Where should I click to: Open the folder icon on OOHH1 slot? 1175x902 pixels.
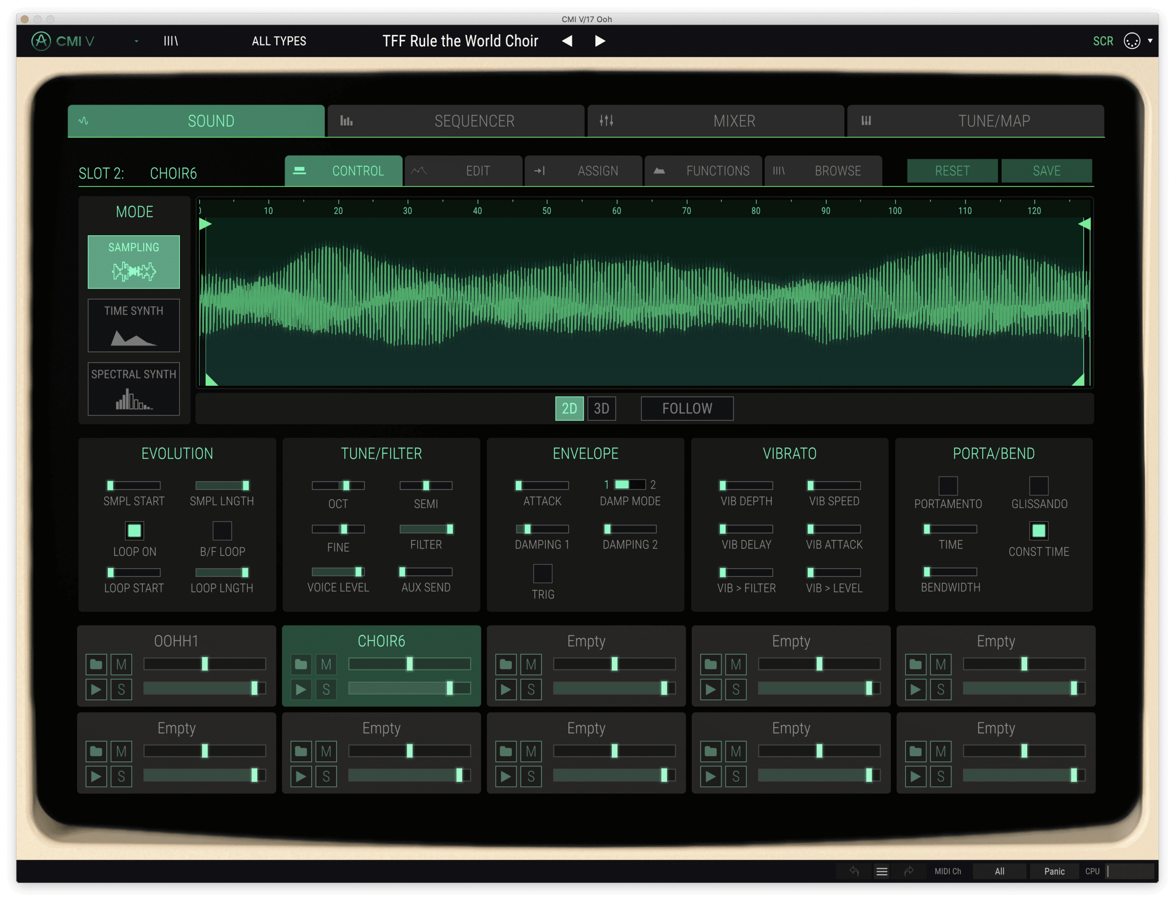[96, 664]
